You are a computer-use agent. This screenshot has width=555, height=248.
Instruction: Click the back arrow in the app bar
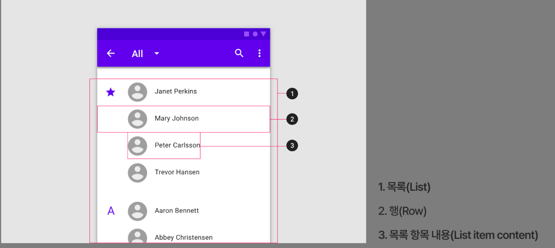(x=111, y=54)
